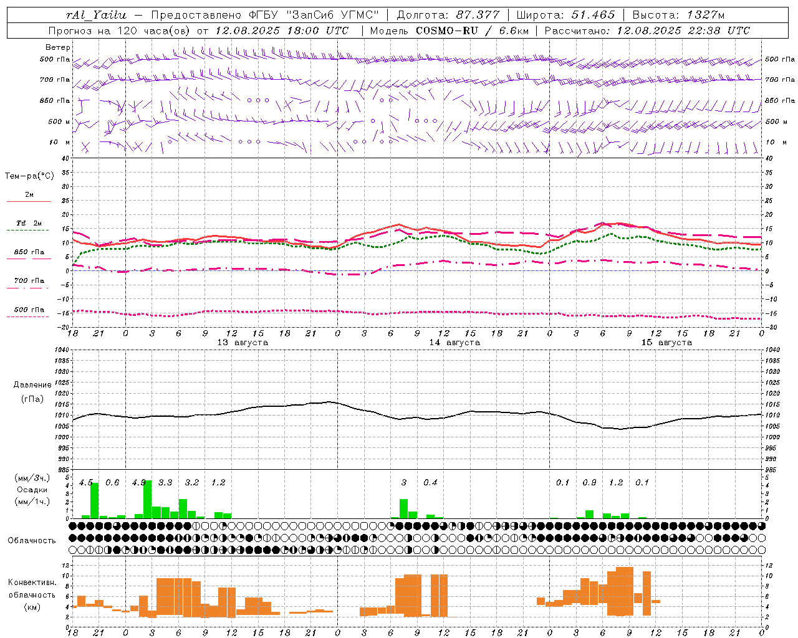Click the Ветер panel label
Viewport: 798px width, 638px height.
(58, 47)
